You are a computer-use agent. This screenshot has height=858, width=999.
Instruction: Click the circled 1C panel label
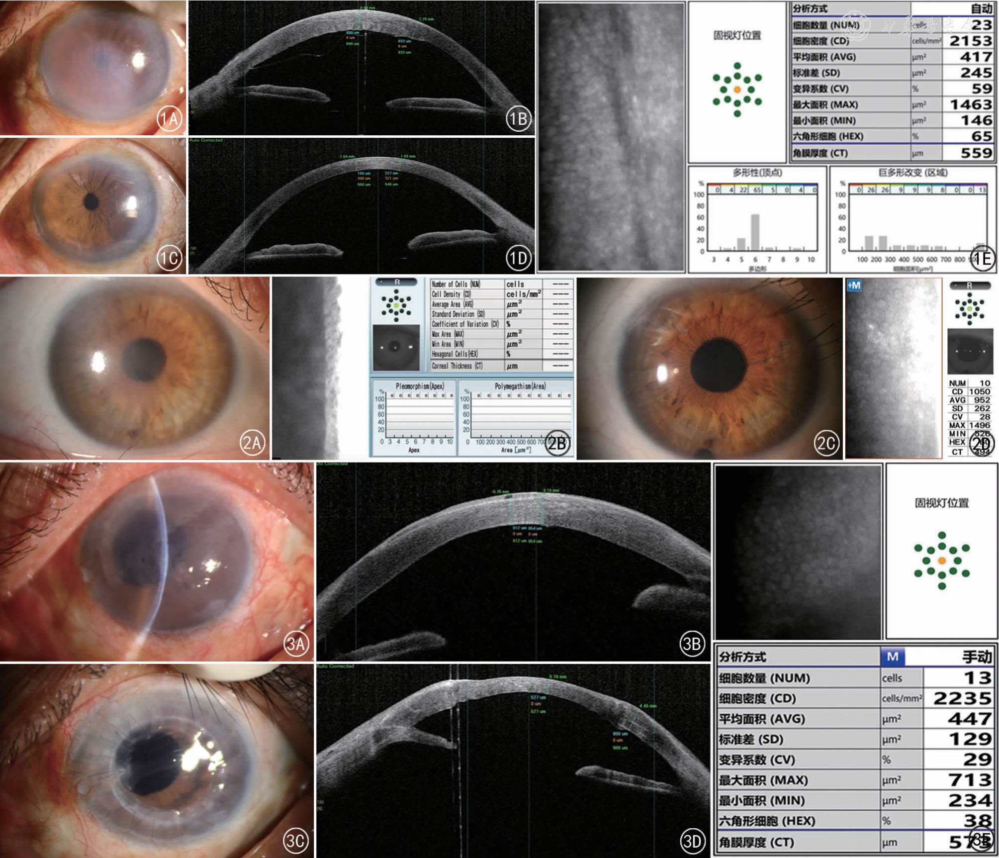(x=169, y=258)
